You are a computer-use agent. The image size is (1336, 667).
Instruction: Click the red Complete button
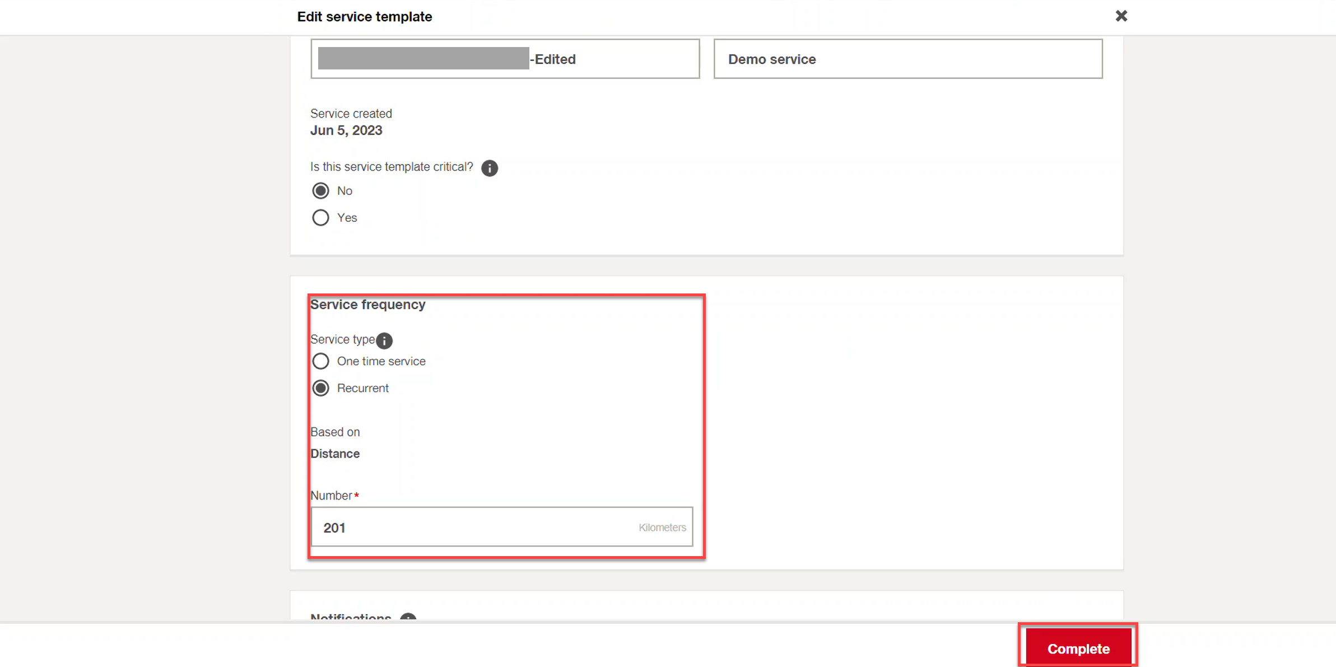pyautogui.click(x=1078, y=648)
